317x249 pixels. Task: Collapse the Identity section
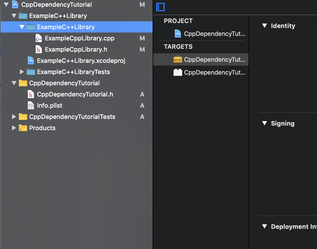coord(264,26)
